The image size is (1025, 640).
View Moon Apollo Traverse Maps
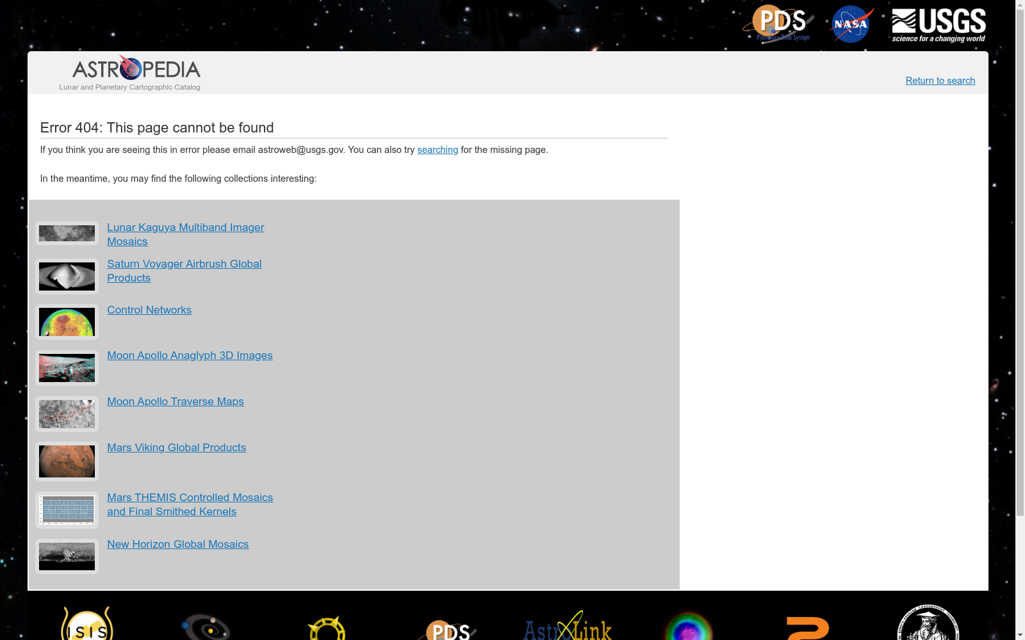[176, 401]
